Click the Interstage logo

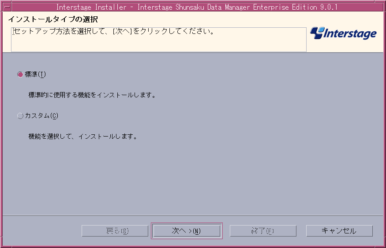(x=343, y=33)
